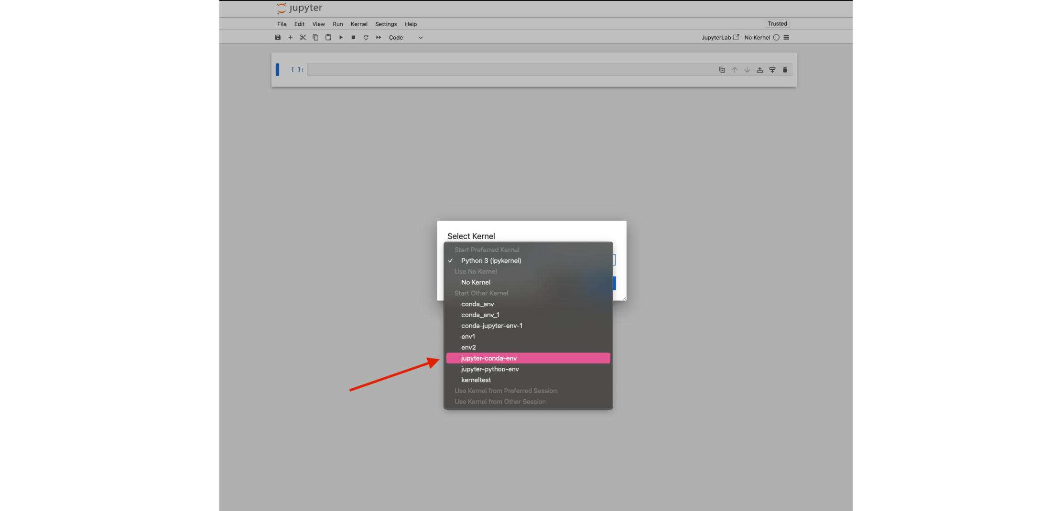Choose the No Kernel option
This screenshot has height=511, width=1062.
(475, 282)
